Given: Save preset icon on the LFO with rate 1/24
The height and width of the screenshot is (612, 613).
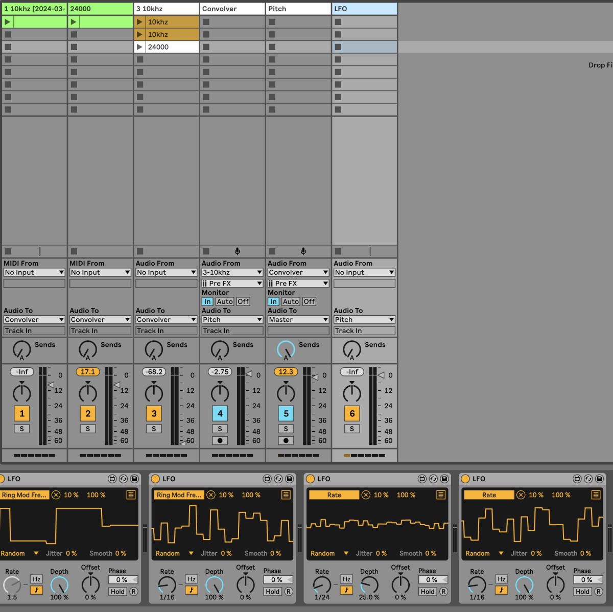Looking at the screenshot, I should 444,479.
